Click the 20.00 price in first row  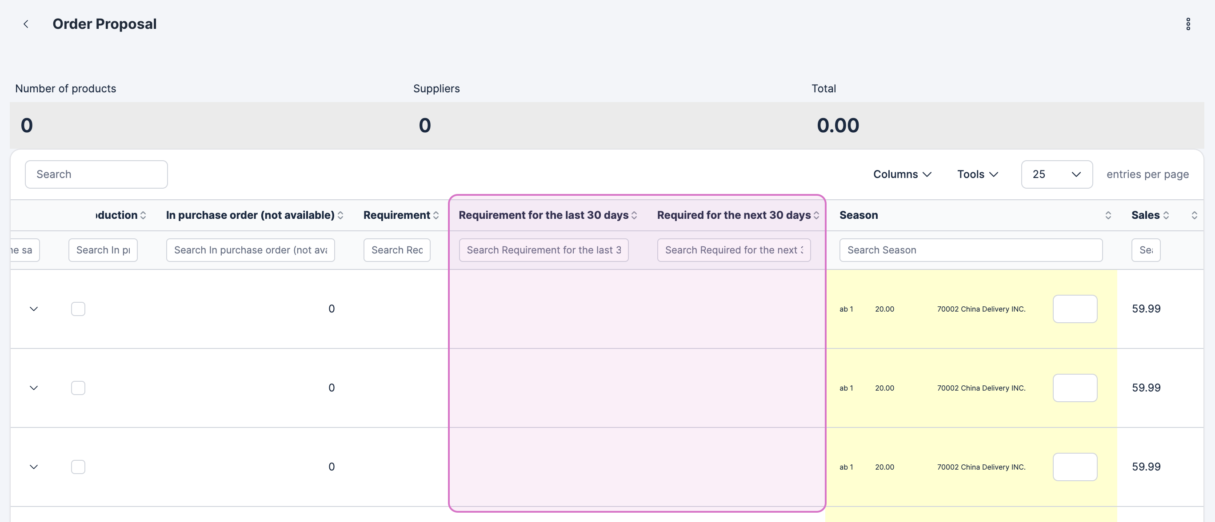click(x=884, y=309)
